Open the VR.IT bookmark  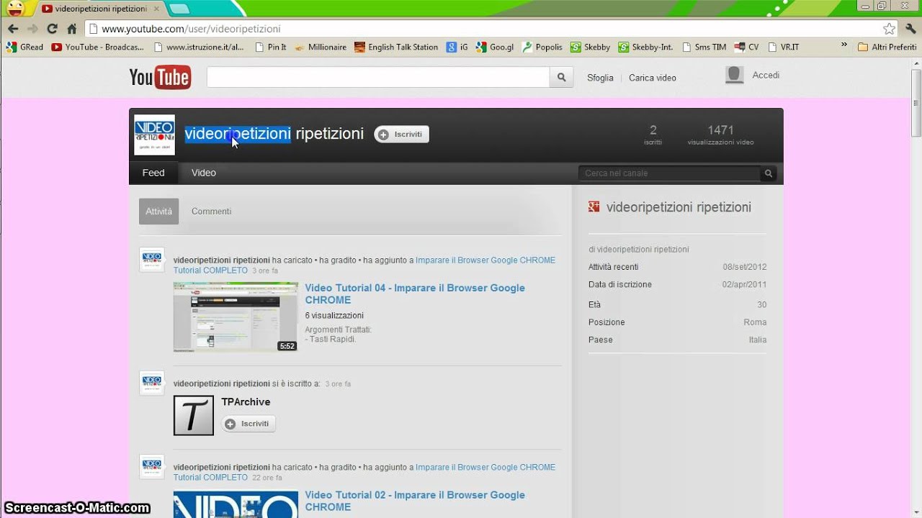[x=784, y=47]
